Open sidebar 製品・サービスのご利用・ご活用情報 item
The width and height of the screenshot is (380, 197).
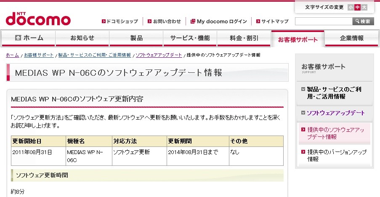(334, 93)
